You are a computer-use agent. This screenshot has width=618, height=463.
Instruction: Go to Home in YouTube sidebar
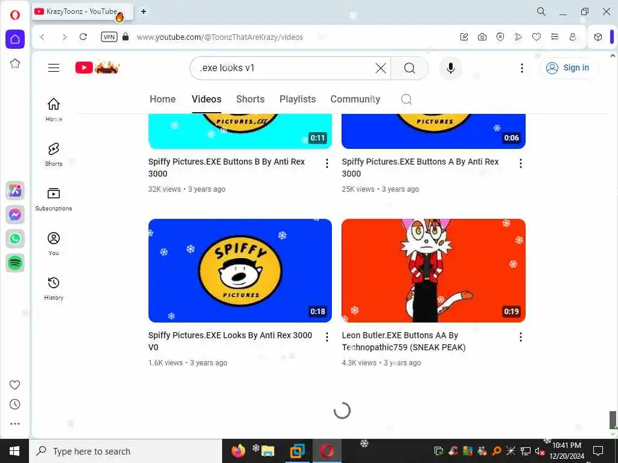click(x=54, y=110)
